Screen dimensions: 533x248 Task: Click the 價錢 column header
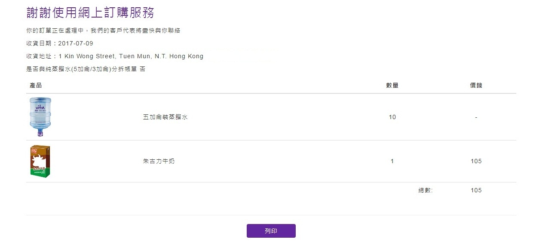(476, 86)
